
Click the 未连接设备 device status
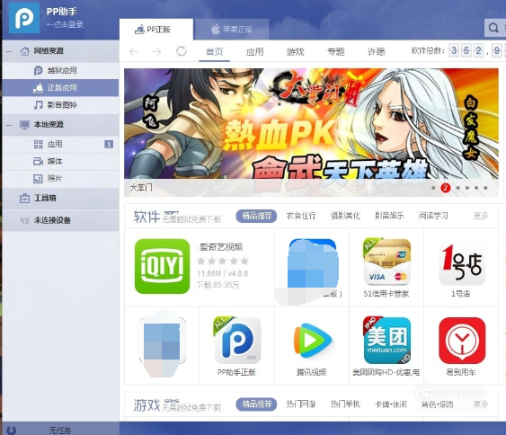[61, 220]
